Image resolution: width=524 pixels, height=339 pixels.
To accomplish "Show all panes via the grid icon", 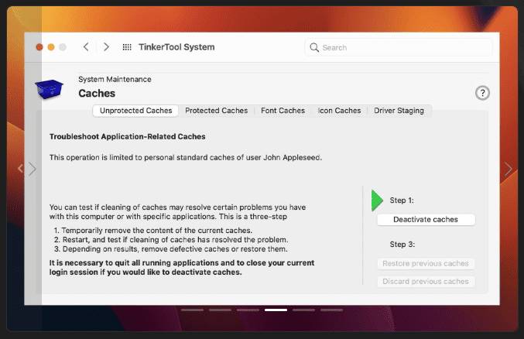I will point(127,47).
